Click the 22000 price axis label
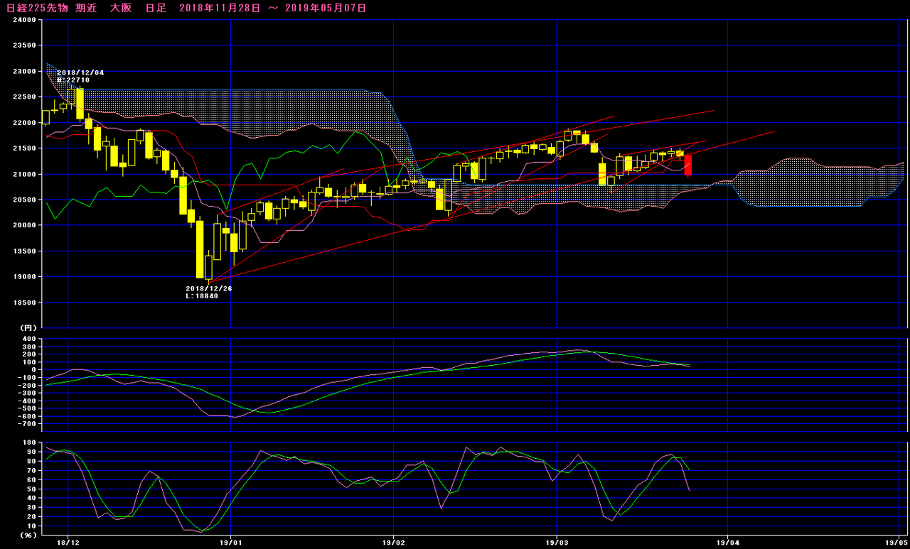The width and height of the screenshot is (910, 549). 25,123
